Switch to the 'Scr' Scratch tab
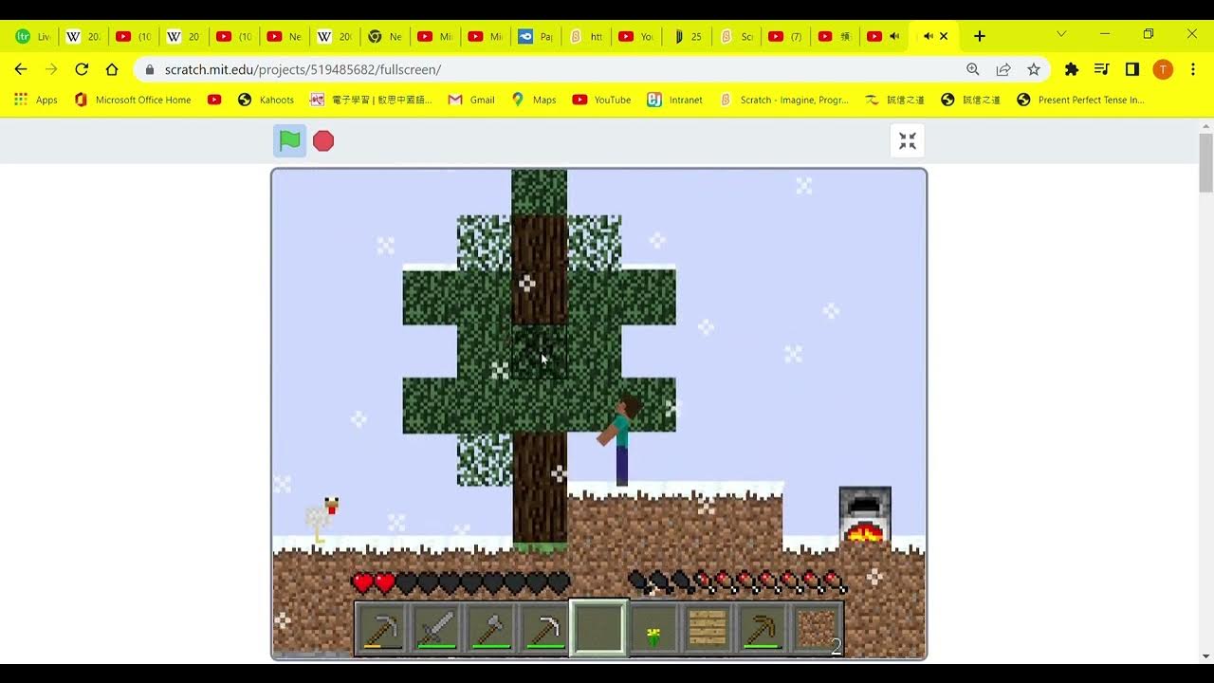Screen dimensions: 1214x683 point(737,36)
